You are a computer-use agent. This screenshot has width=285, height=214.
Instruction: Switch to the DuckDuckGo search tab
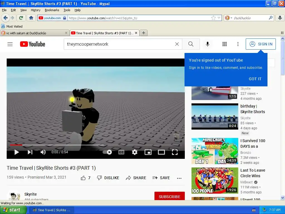[35, 33]
